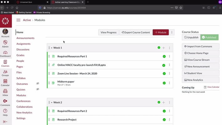The width and height of the screenshot is (222, 125).
Task: Click the Active breadcrumb link
Action: pos(27,20)
